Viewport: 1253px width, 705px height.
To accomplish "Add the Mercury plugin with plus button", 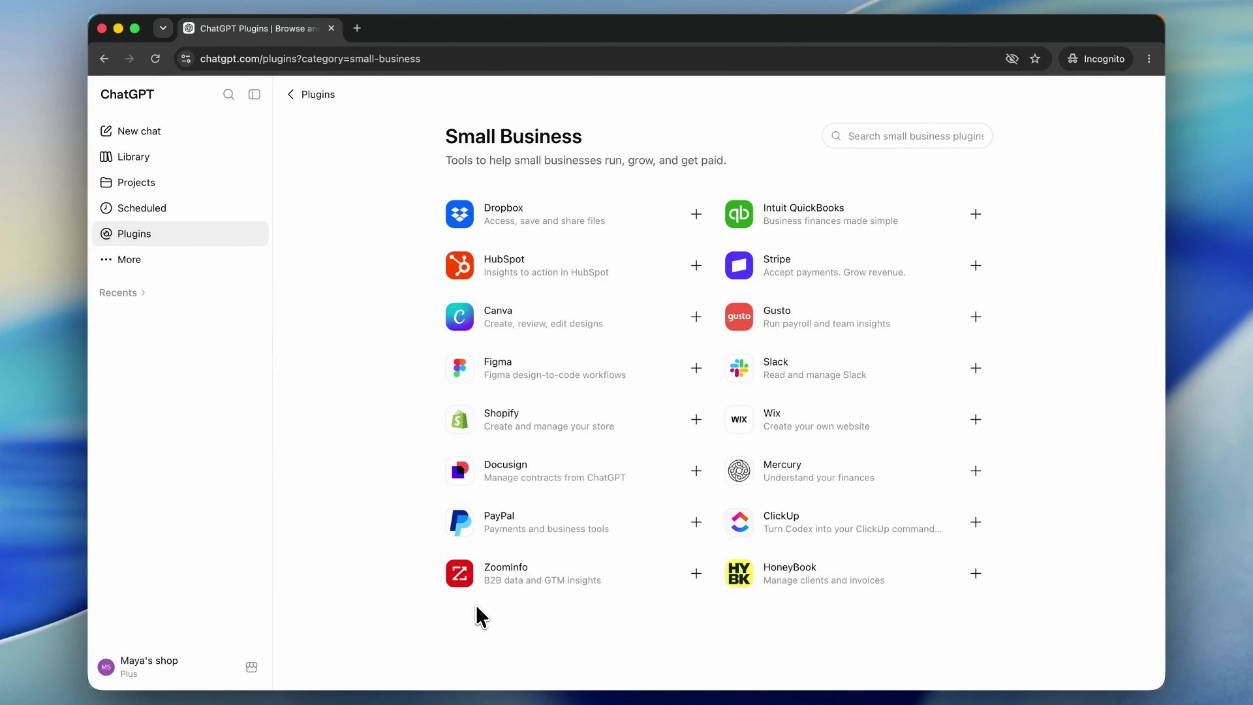I will coord(976,471).
